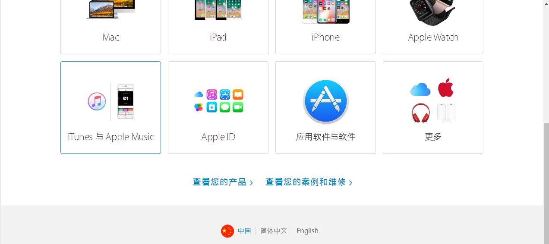Screen dimensions: 549x244
Task: Click the white AirPort device icon
Action: [446, 113]
